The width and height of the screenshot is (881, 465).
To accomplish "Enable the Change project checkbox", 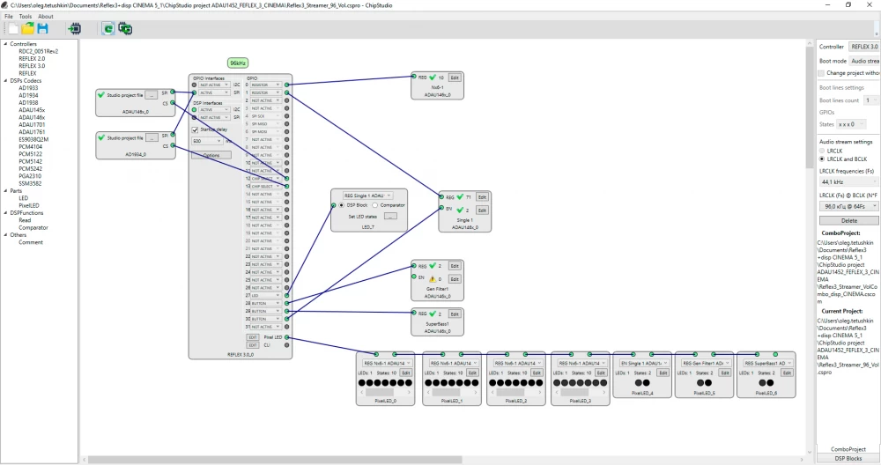I will coord(822,73).
